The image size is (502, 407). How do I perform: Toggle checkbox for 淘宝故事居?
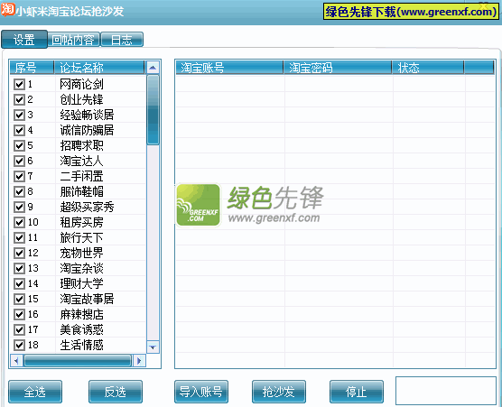pyautogui.click(x=19, y=300)
